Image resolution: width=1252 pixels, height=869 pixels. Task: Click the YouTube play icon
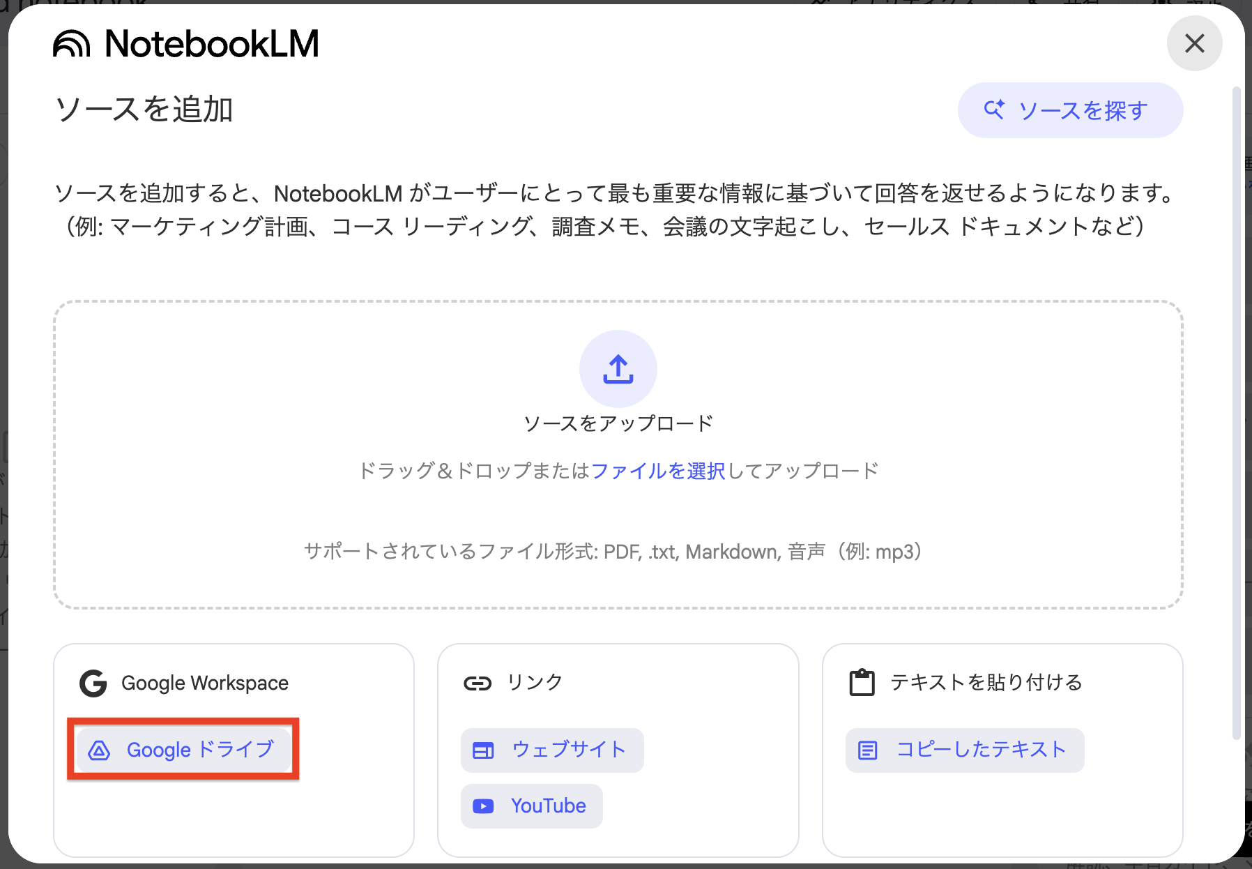tap(482, 806)
